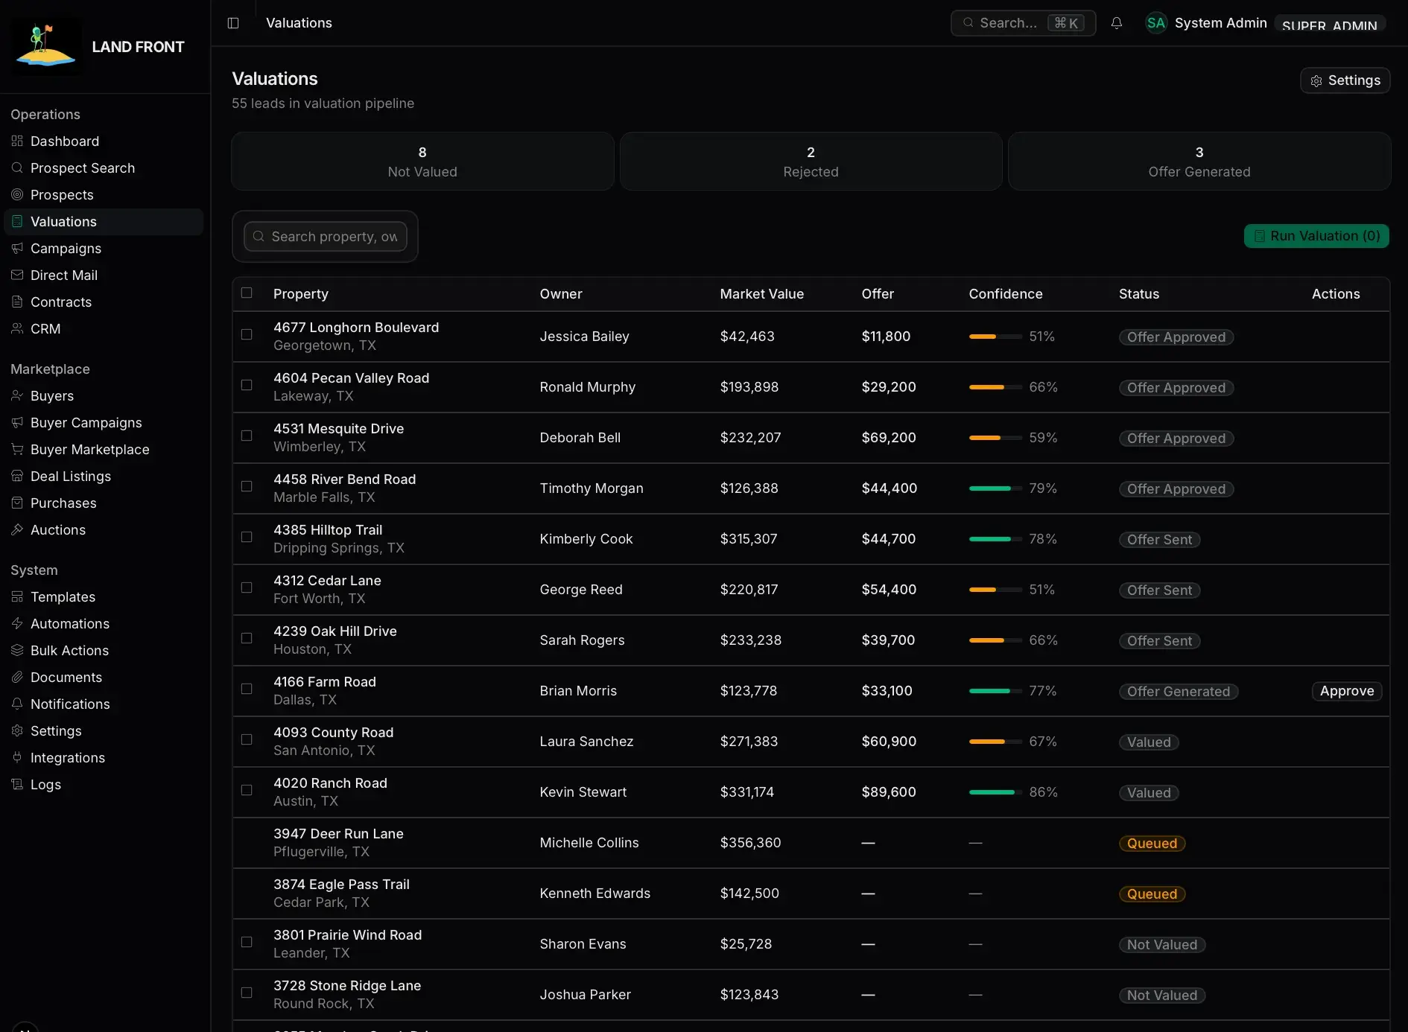Viewport: 1408px width, 1032px height.
Task: Click market value '$142,500'
Action: (749, 894)
